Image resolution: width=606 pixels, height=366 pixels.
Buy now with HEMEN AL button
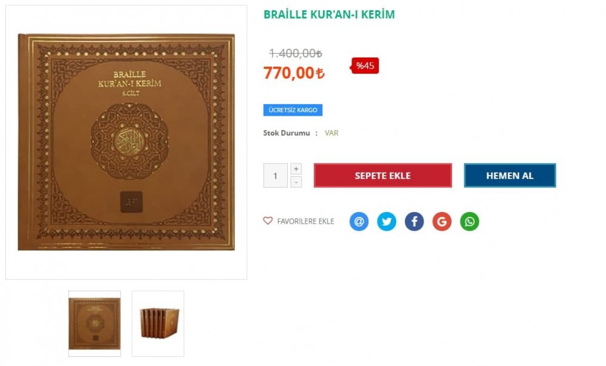(x=510, y=176)
